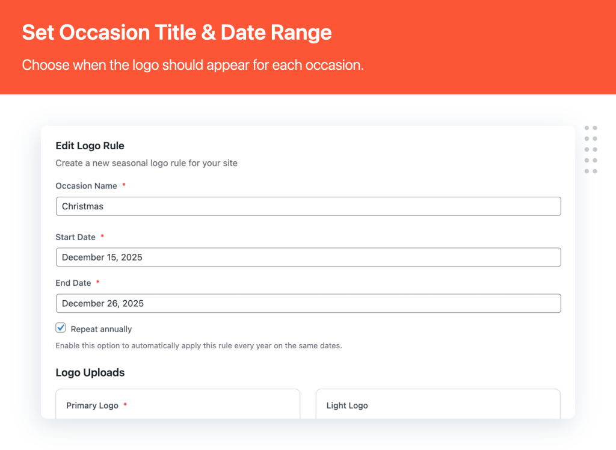Click the End Date label
616x450 pixels.
[x=73, y=283]
